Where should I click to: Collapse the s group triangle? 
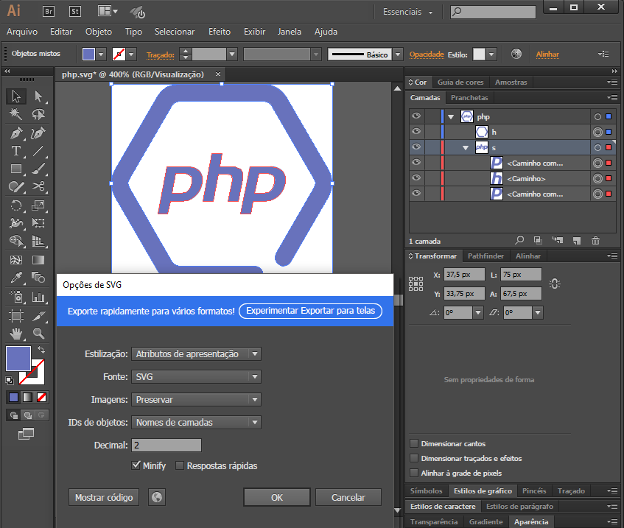coord(466,148)
